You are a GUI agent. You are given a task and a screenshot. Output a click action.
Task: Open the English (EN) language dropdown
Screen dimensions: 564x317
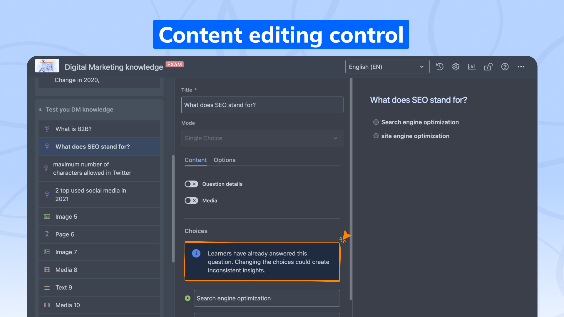(387, 67)
